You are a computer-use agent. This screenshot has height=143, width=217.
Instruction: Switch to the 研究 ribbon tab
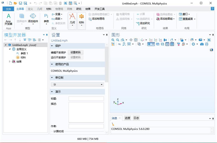coord(79,9)
